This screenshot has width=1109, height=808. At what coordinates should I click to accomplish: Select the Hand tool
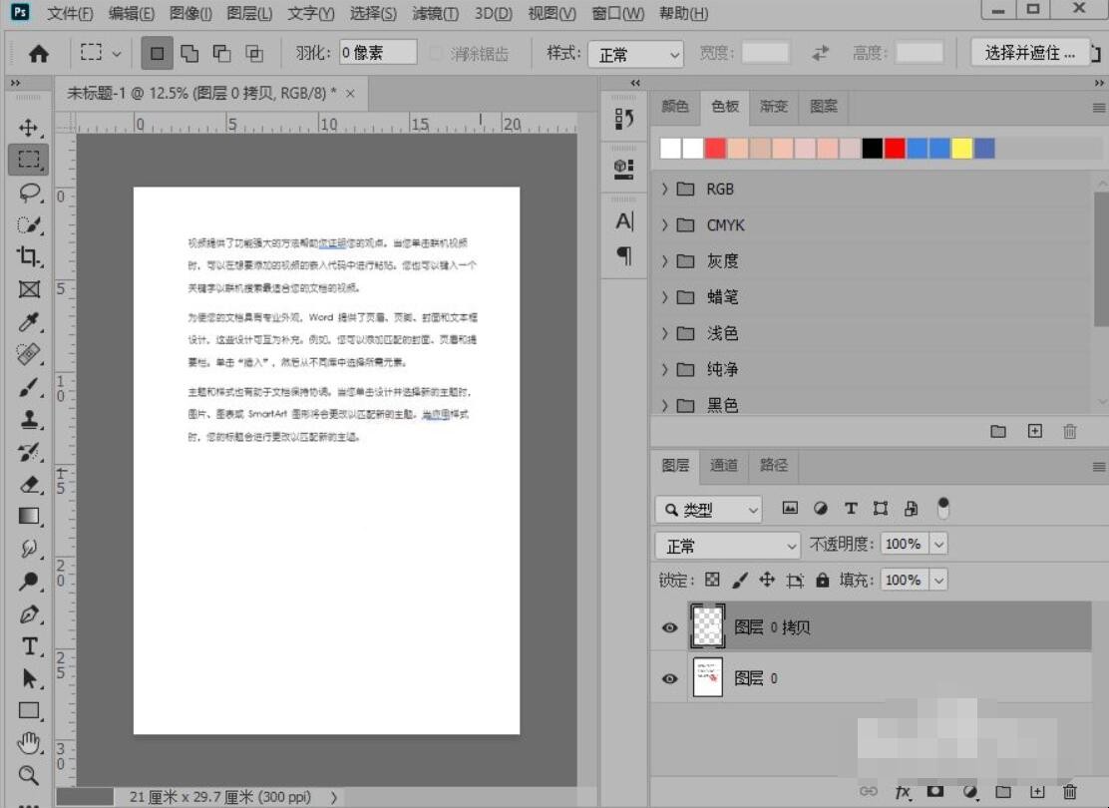tap(28, 743)
